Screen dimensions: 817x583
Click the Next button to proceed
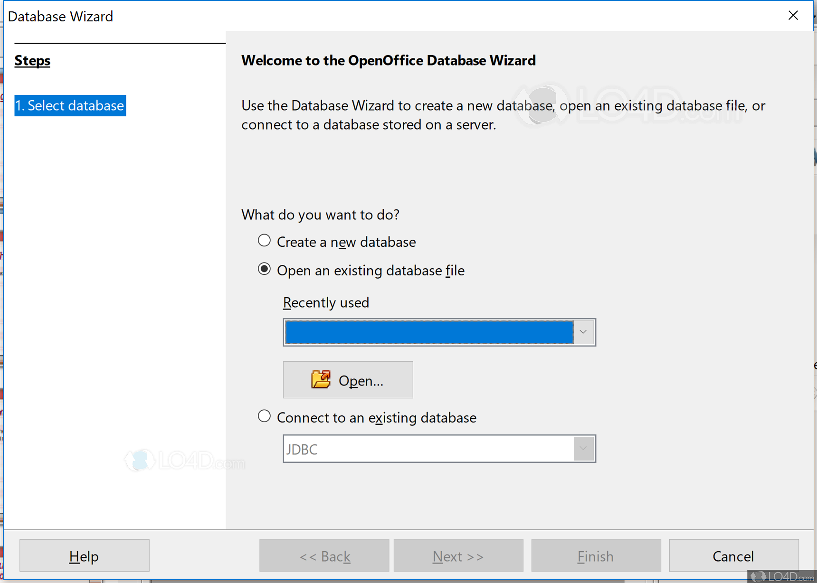[458, 555]
